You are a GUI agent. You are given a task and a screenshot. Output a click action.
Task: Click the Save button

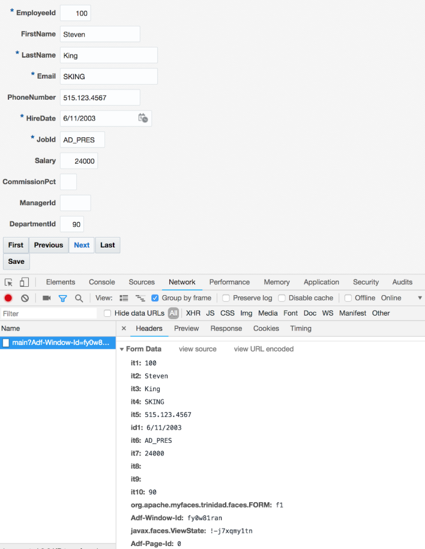[16, 262]
